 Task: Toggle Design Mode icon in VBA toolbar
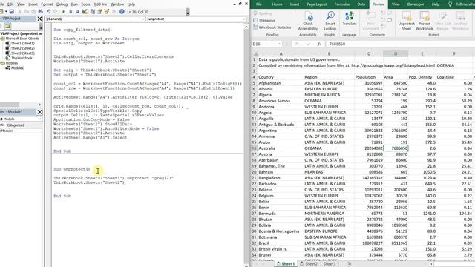[x=85, y=12]
